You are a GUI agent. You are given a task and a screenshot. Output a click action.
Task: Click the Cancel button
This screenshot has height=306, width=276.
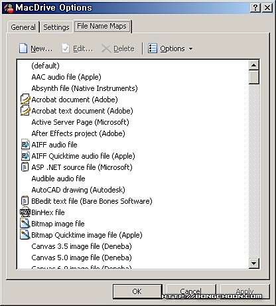190,291
